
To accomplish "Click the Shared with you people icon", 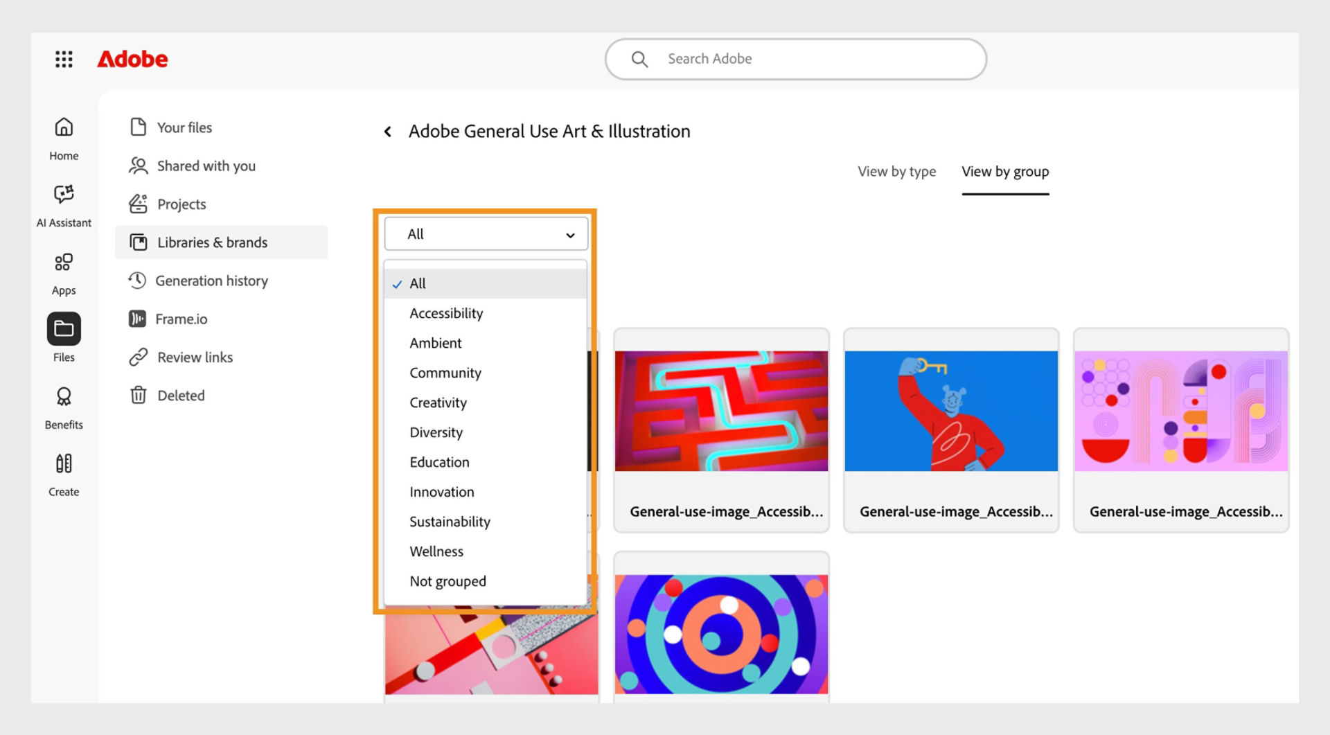I will [138, 166].
